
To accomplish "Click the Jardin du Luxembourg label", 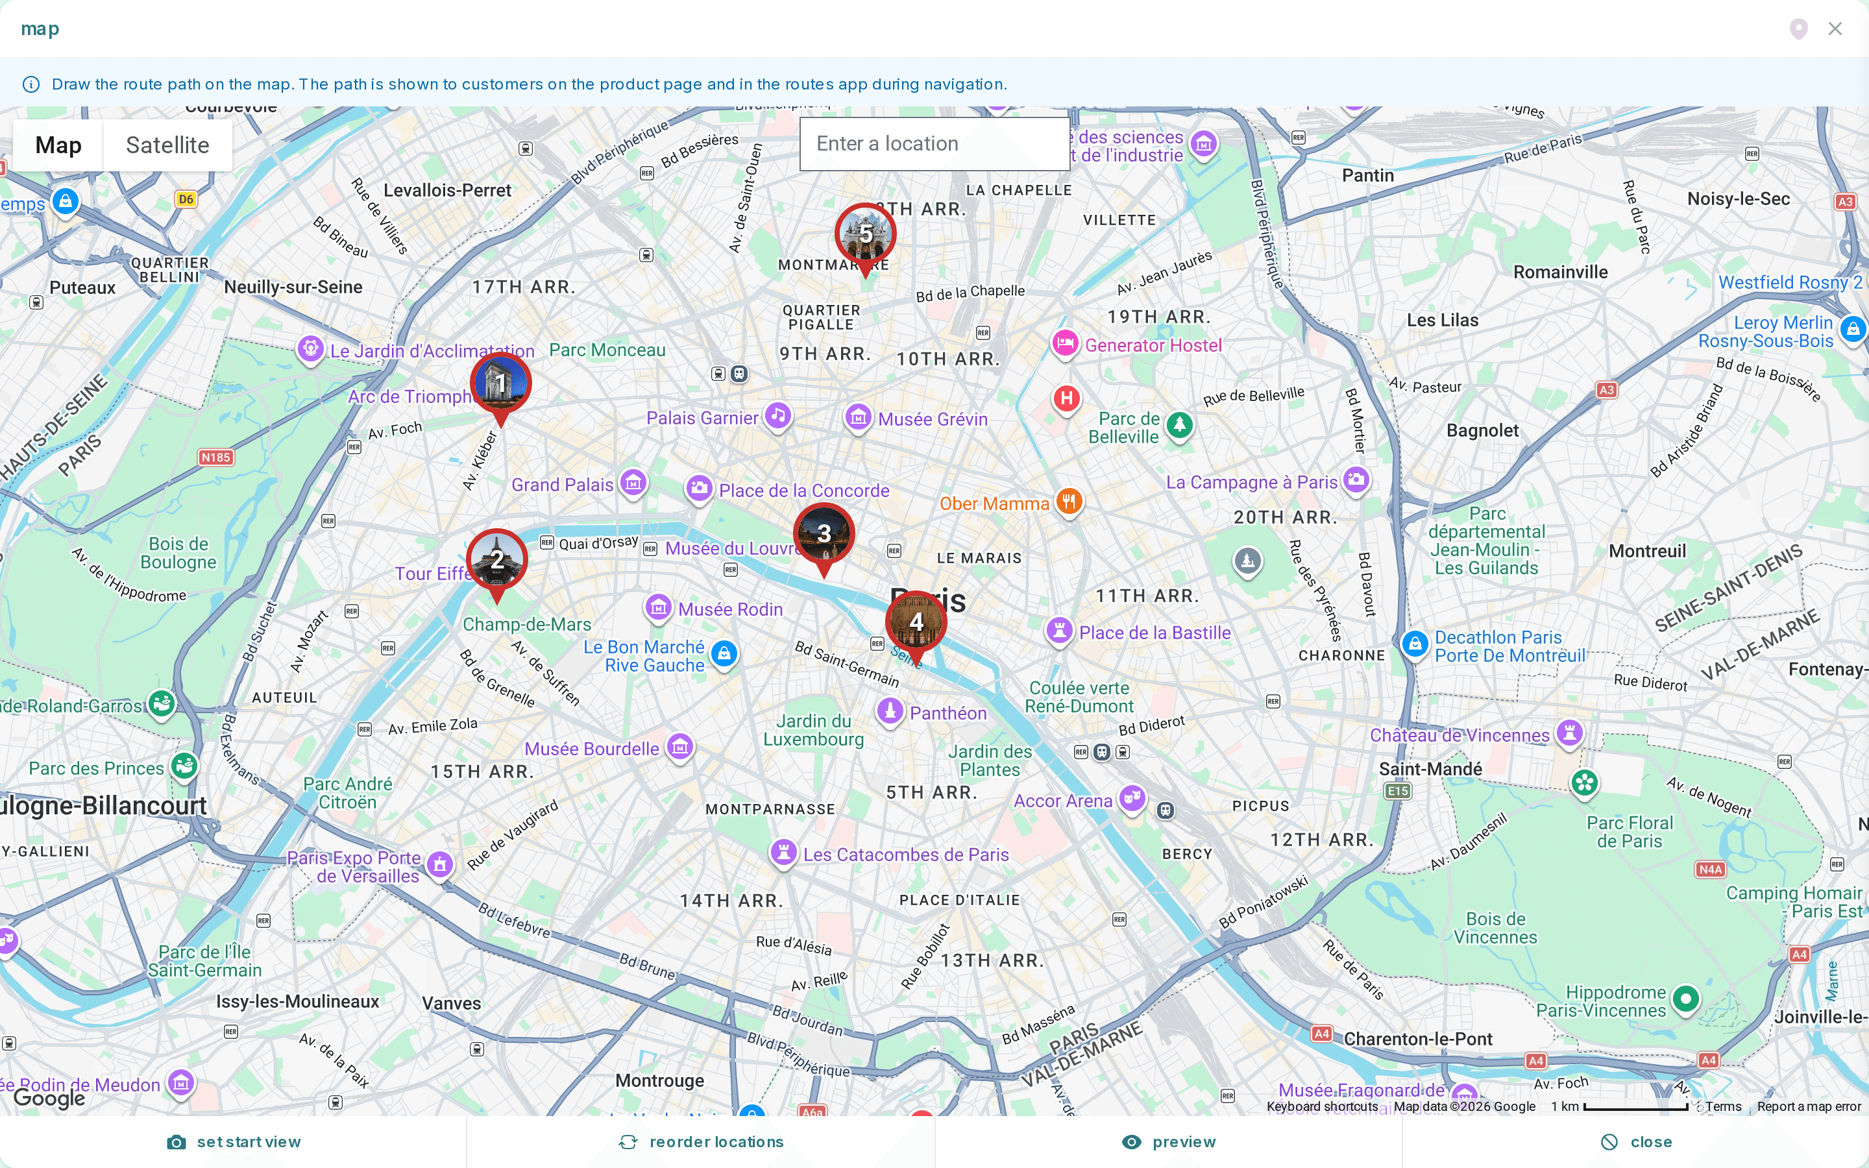I will point(814,730).
